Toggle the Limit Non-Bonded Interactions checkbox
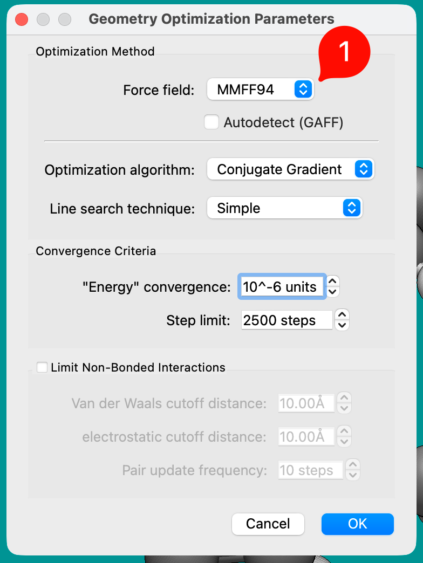The height and width of the screenshot is (563, 423). pos(42,368)
